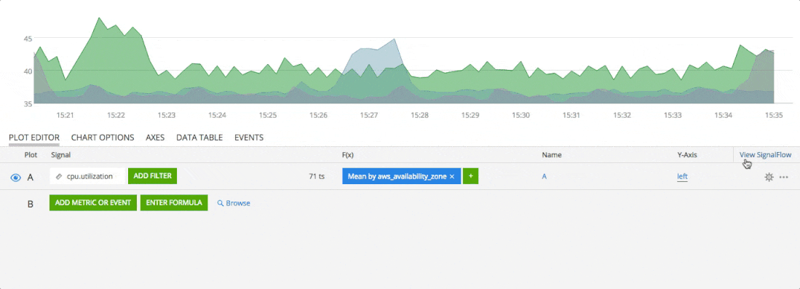Screen dimensions: 800x289
Task: Open plot A three-dots more menu
Action: coord(784,177)
